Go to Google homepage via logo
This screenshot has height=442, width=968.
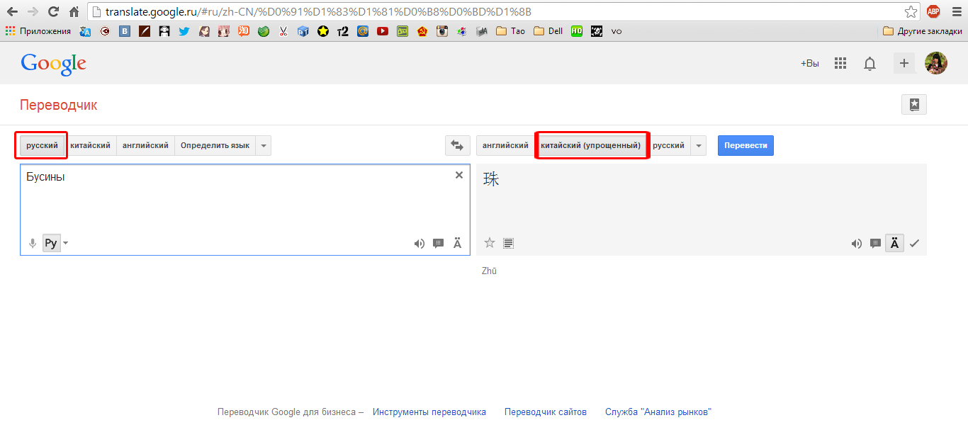(x=53, y=64)
